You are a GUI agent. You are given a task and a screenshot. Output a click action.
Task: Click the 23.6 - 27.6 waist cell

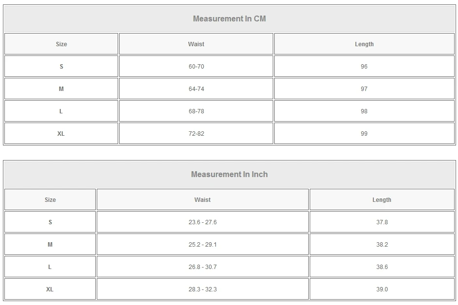coord(202,222)
